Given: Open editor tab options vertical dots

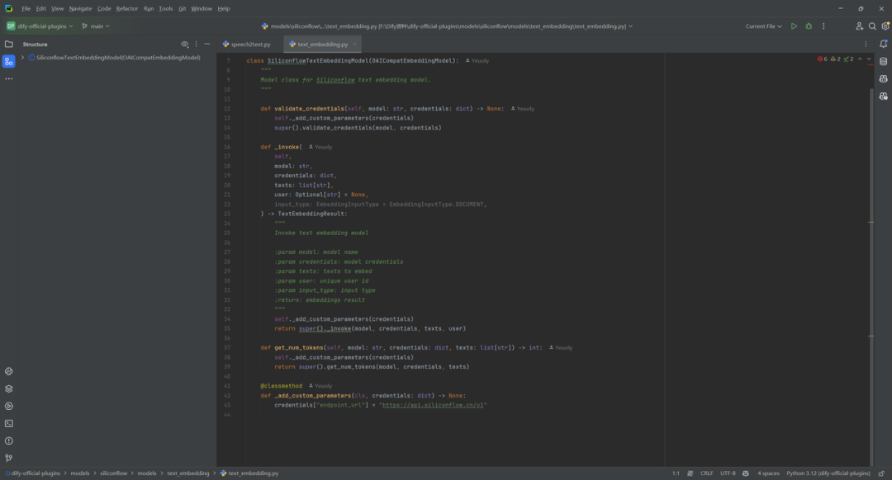Looking at the screenshot, I should coord(866,44).
